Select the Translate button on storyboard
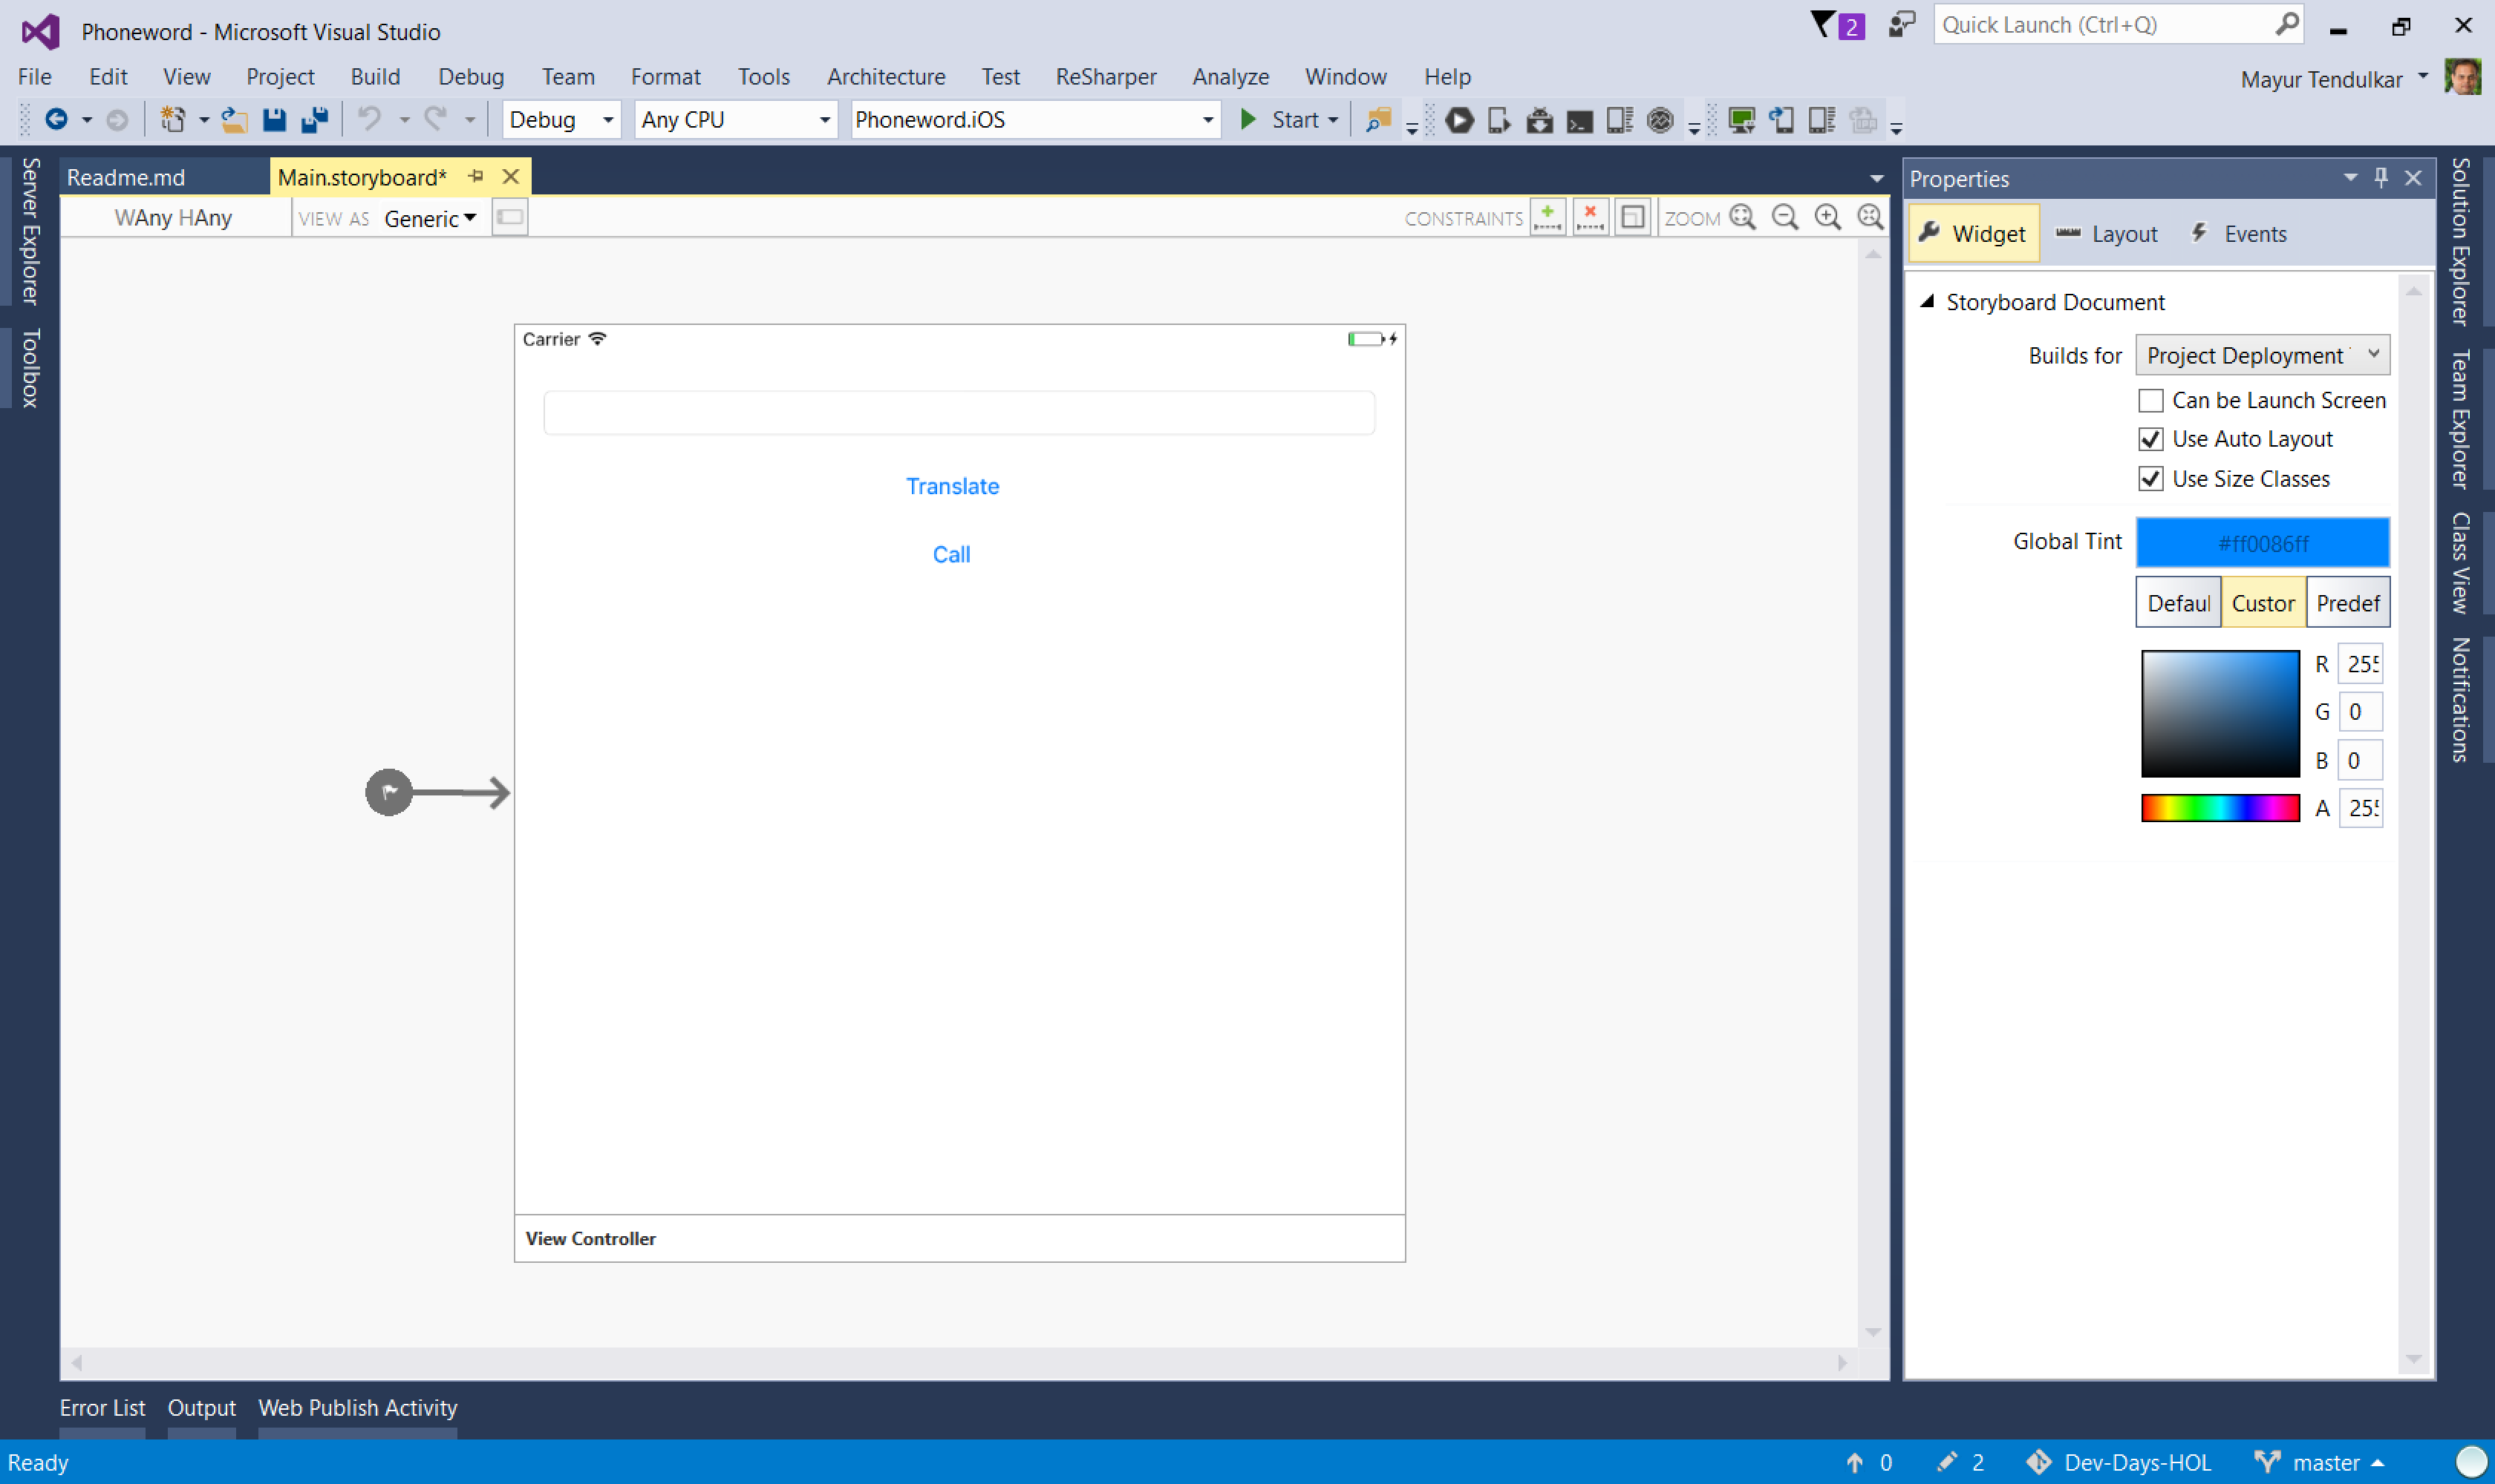The width and height of the screenshot is (2495, 1484). 952,486
